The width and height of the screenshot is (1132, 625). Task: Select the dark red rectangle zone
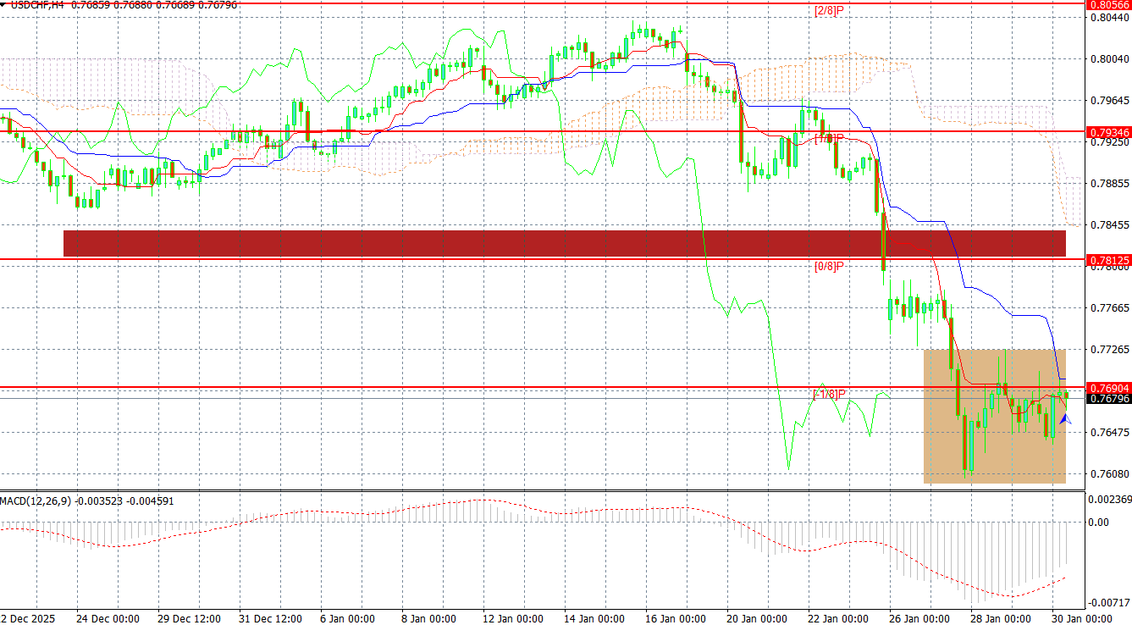click(564, 243)
